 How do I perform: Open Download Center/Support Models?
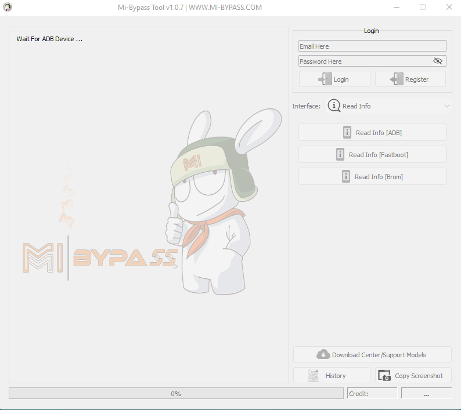tap(372, 354)
